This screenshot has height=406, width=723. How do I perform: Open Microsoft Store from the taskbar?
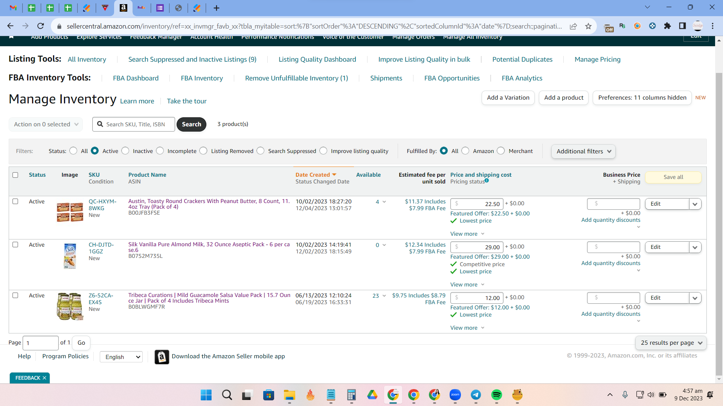tap(268, 395)
